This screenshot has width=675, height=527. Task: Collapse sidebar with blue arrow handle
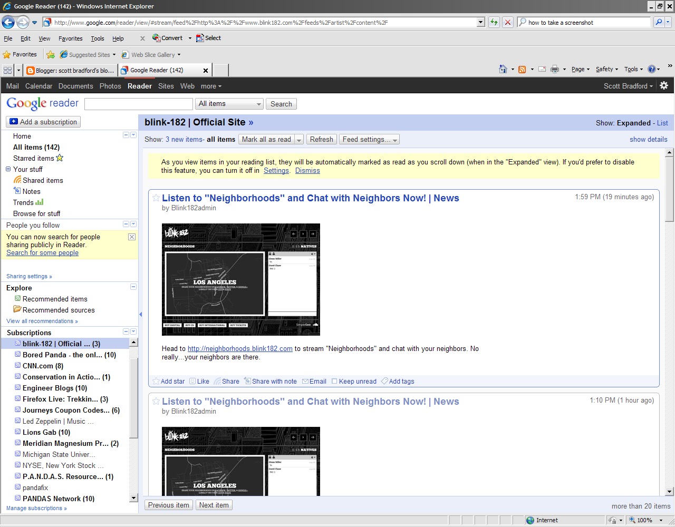tap(140, 315)
